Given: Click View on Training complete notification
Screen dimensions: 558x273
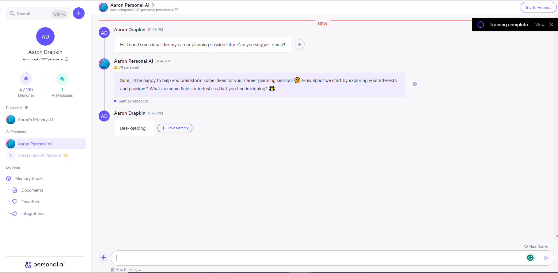Looking at the screenshot, I should pyautogui.click(x=540, y=24).
